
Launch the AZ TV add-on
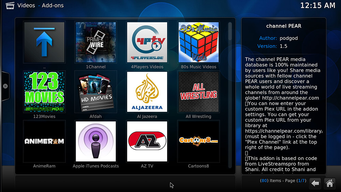(x=147, y=141)
